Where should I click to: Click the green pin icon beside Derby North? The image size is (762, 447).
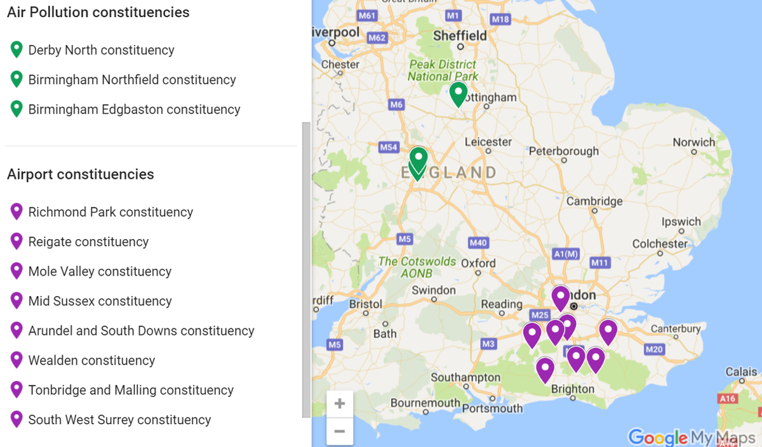[x=17, y=49]
